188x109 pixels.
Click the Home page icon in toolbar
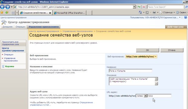click(140, 12)
